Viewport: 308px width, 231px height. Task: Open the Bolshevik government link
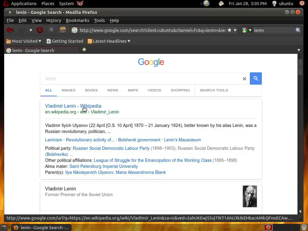click(x=139, y=140)
